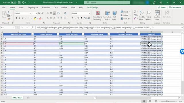This screenshot has height=103, width=184.
Task: Toggle the AutoSave switch
Action: (14, 3)
